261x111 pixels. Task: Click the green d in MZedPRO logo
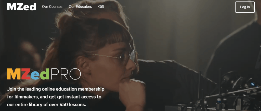45,74
